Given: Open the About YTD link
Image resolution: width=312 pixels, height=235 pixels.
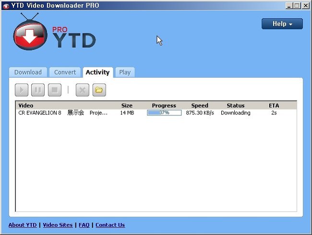Looking at the screenshot, I should [x=23, y=225].
